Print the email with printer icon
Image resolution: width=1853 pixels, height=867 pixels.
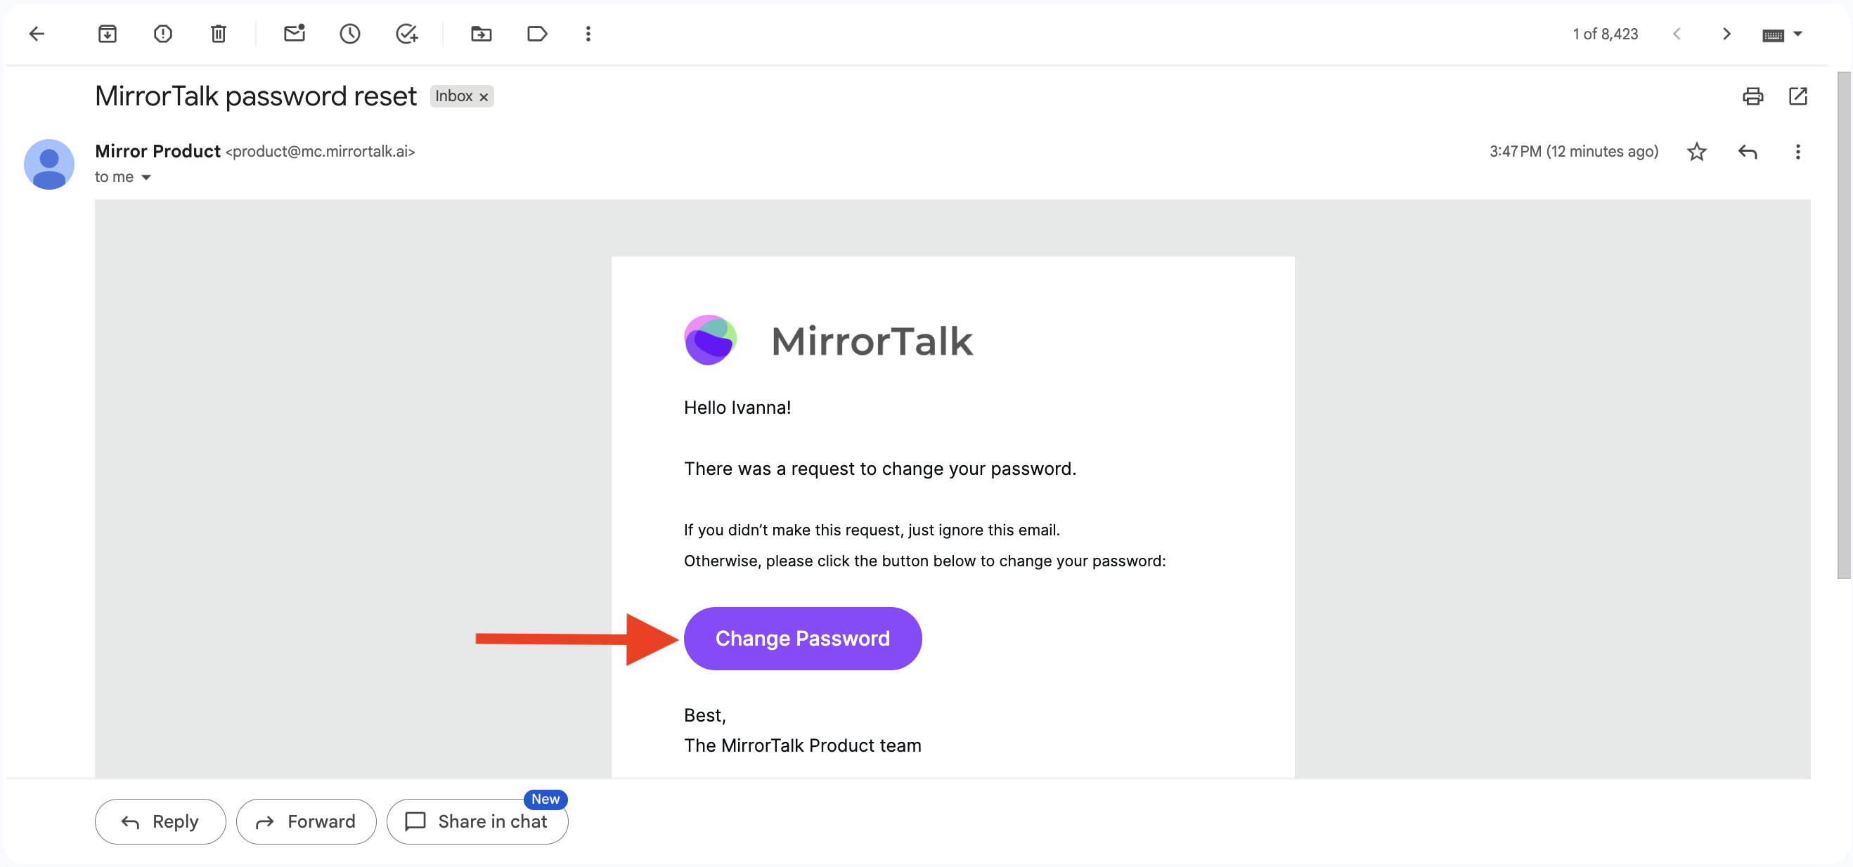tap(1752, 96)
